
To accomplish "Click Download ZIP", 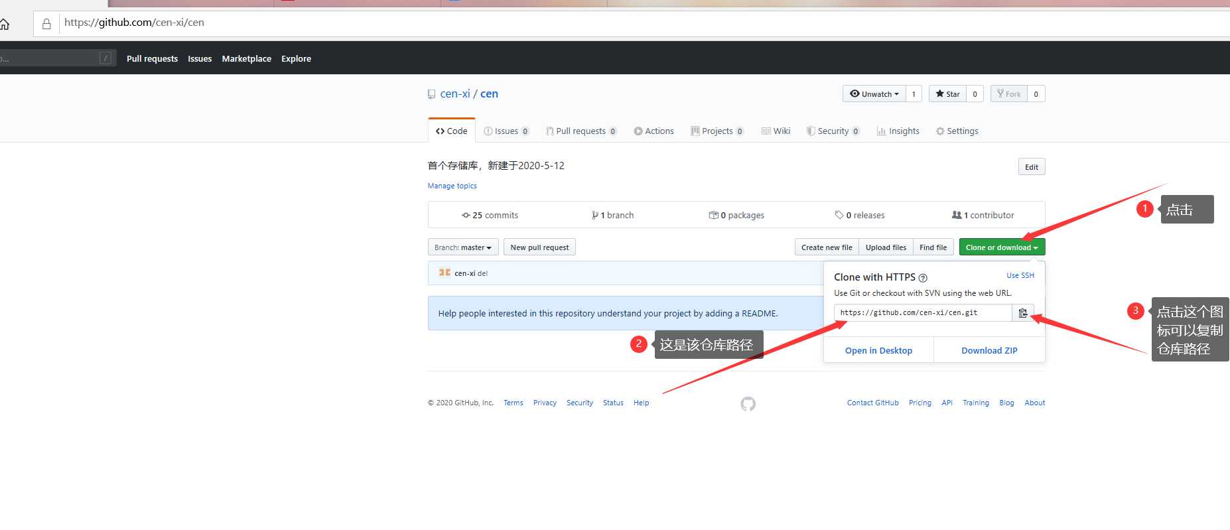I will point(989,350).
